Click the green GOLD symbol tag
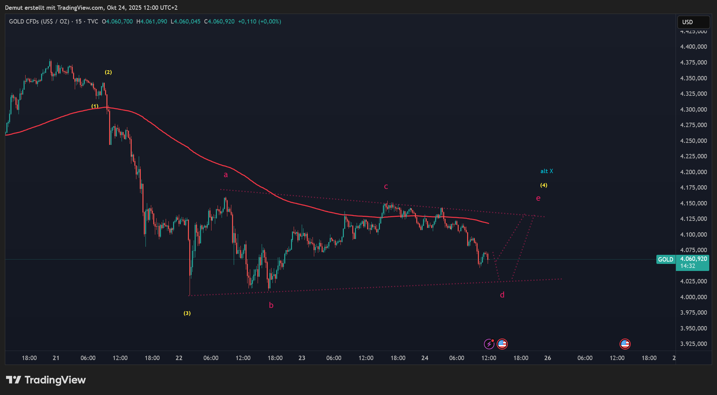Viewport: 717px width, 395px height. tap(665, 260)
